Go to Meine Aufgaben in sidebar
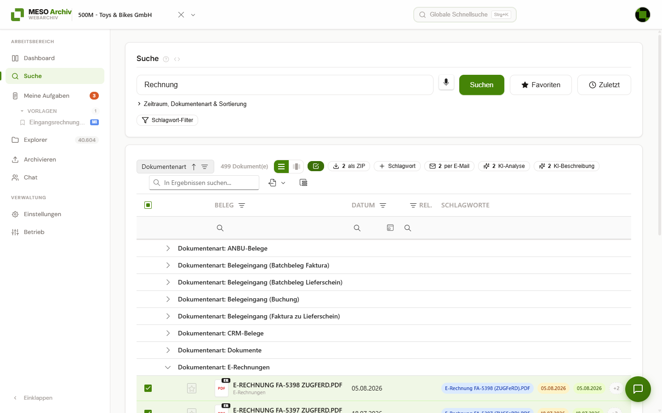The image size is (662, 413). click(x=55, y=96)
